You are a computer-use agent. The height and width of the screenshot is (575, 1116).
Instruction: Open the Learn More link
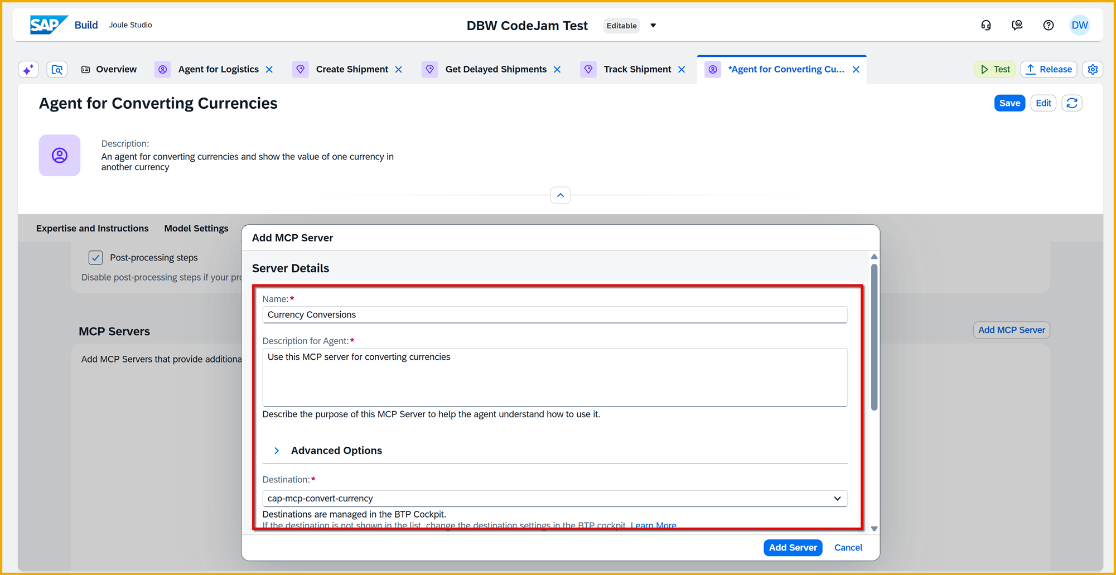pos(653,525)
